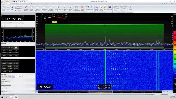Open the Audio levels Options
This screenshot has width=176, height=99.
(x=117, y=10)
